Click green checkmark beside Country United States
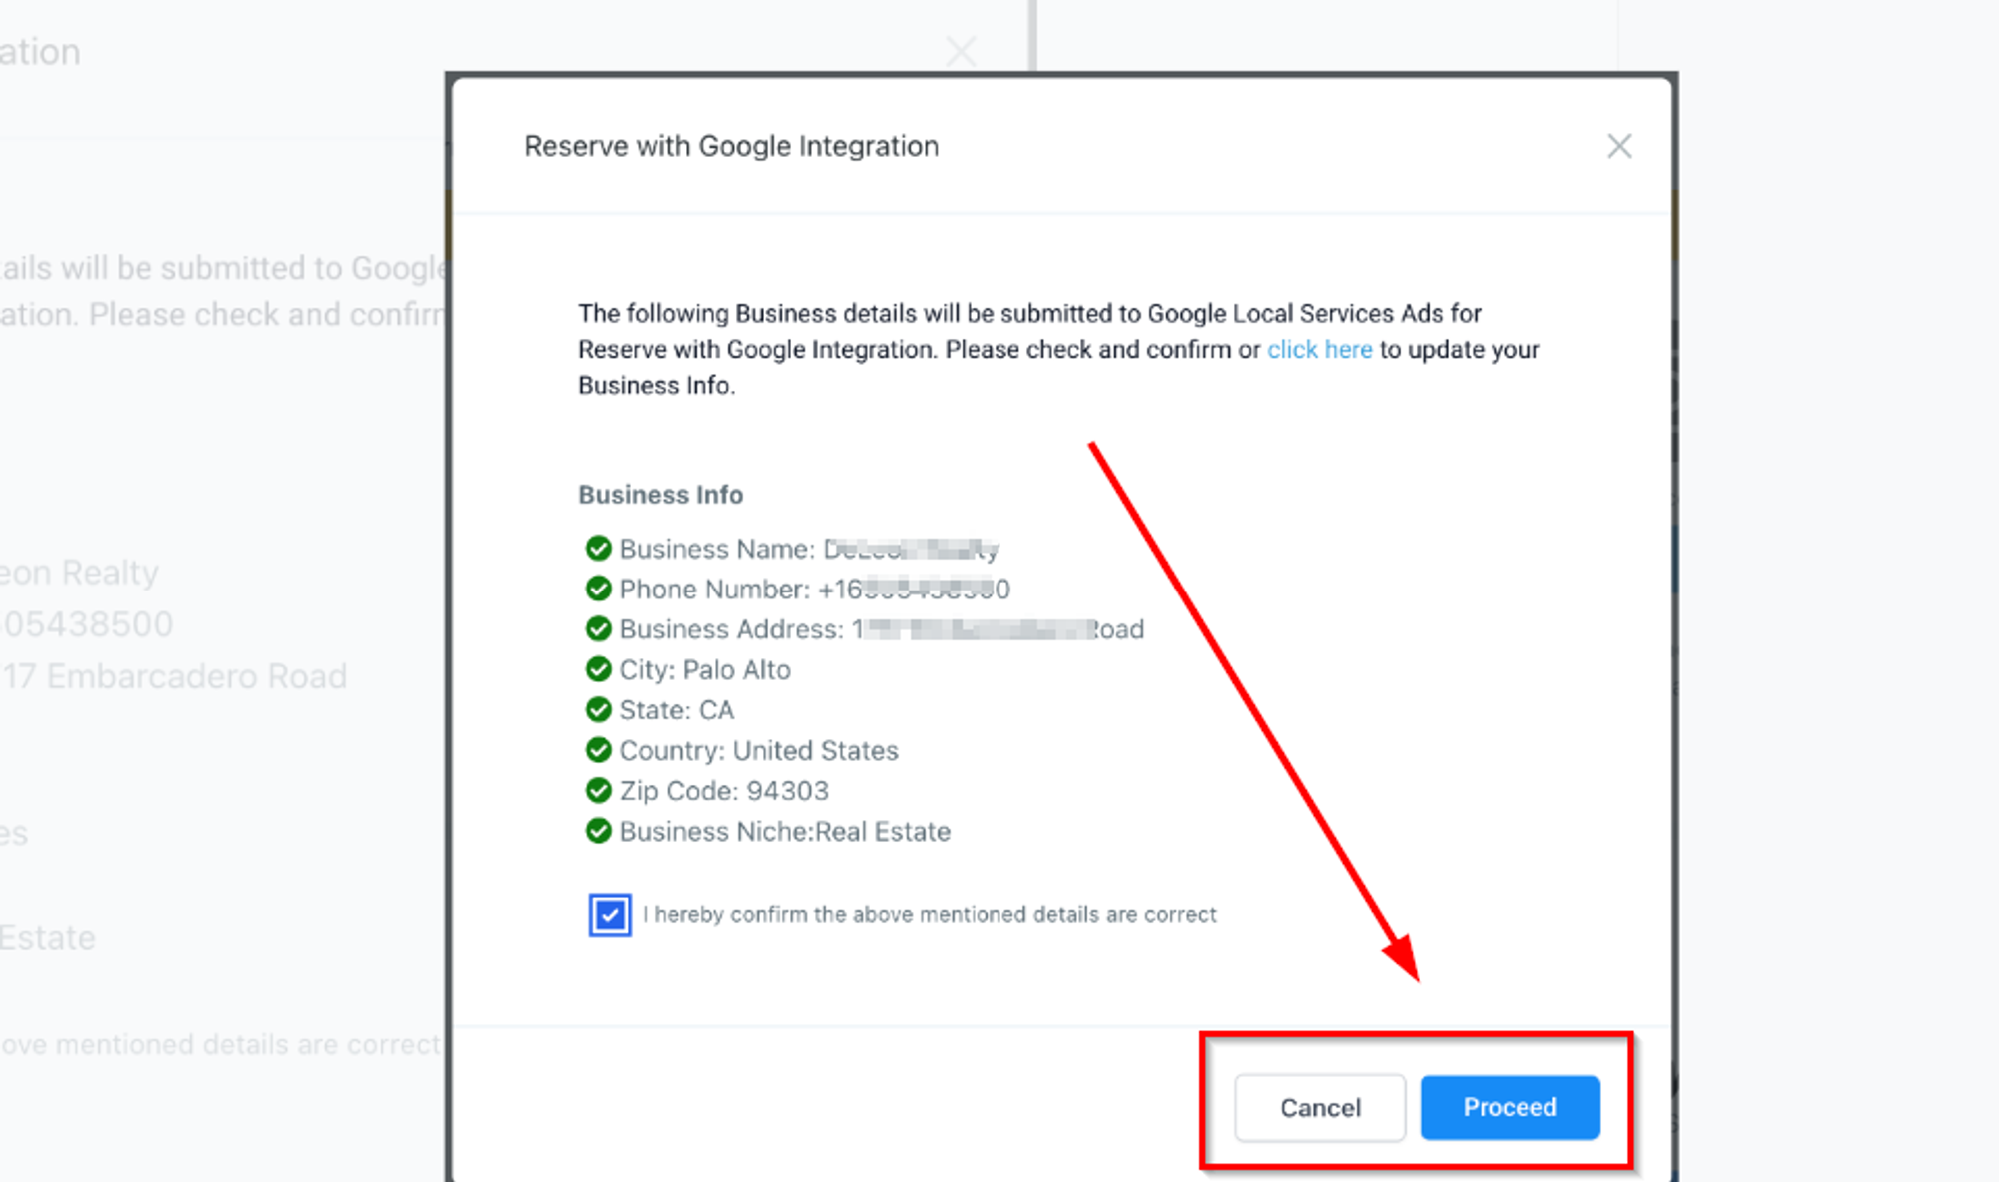Image resolution: width=1999 pixels, height=1182 pixels. [598, 750]
